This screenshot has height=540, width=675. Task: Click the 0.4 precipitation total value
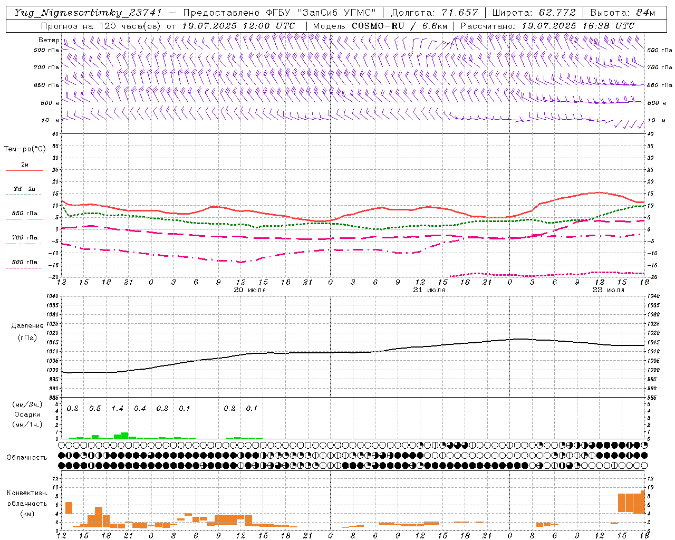point(140,409)
